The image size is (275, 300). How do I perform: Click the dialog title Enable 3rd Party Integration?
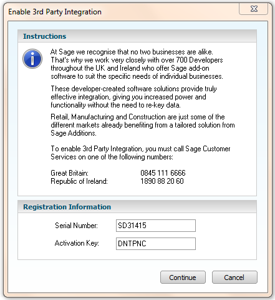[55, 12]
